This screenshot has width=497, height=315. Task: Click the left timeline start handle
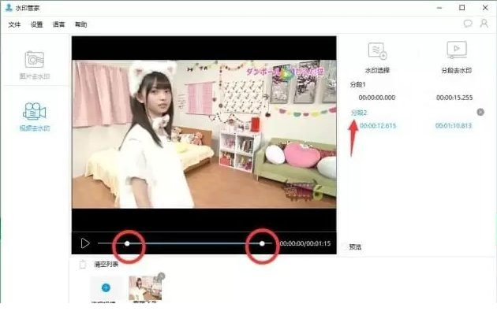[x=128, y=244]
